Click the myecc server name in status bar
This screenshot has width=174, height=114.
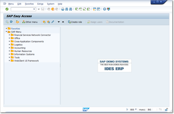pyautogui.click(x=142, y=110)
